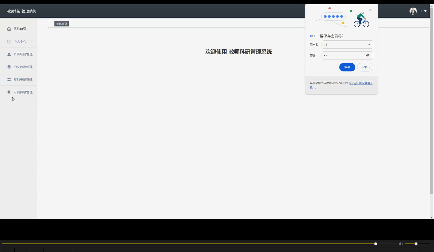Toggle password visibility with the eye icon
The image size is (434, 252).
[x=367, y=55]
